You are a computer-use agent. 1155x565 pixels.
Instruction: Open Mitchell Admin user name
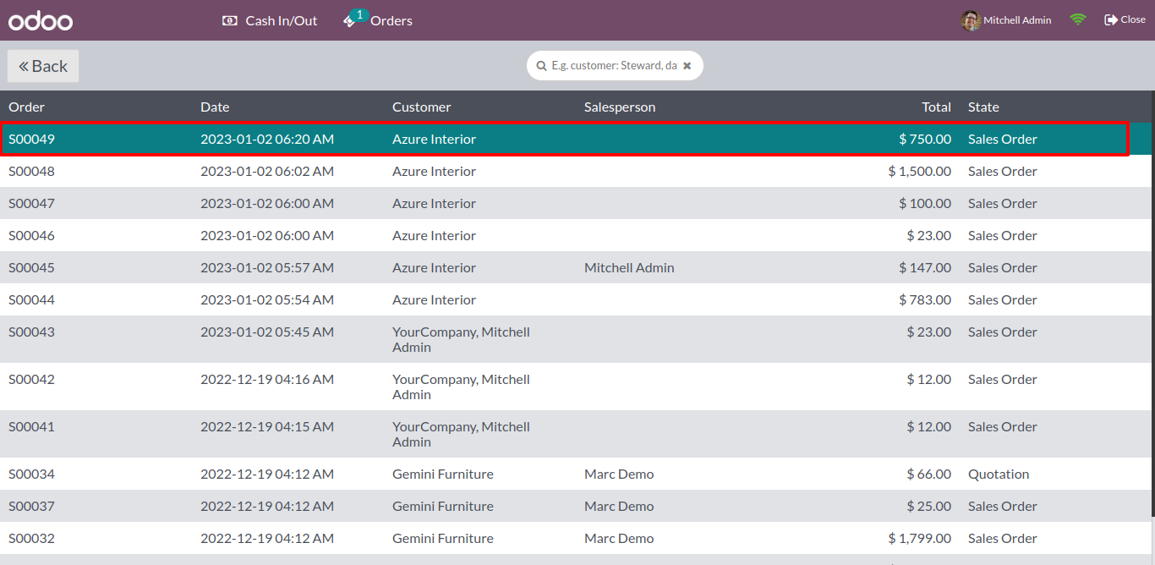coord(1017,20)
